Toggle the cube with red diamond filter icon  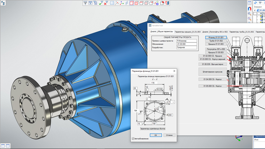pos(162,3)
